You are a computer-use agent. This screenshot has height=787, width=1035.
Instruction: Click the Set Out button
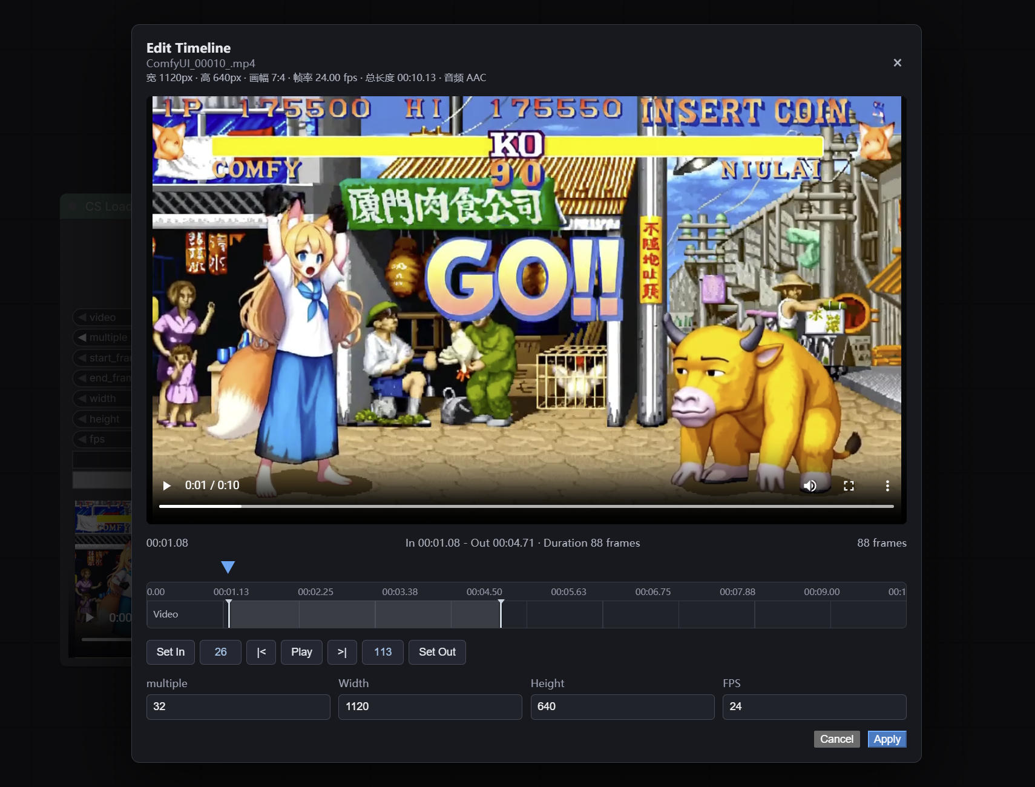click(x=437, y=652)
